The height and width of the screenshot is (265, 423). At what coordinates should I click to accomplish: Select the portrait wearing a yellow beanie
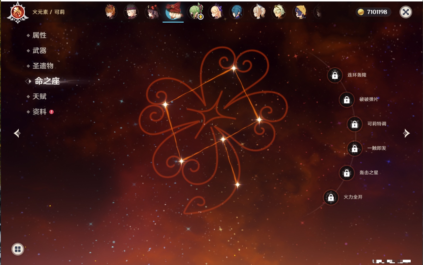pos(300,12)
